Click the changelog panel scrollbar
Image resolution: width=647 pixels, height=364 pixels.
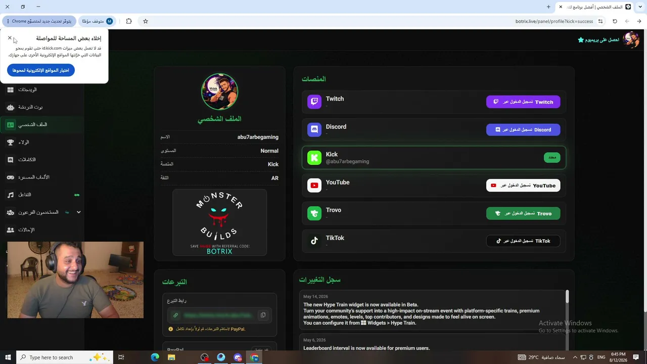click(567, 297)
